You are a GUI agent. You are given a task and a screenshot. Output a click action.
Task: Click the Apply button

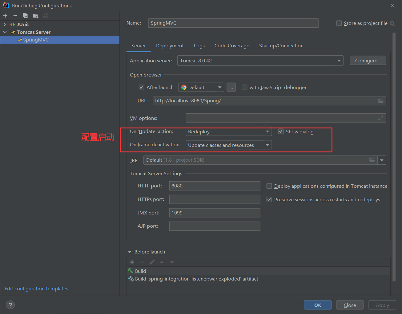click(382, 305)
